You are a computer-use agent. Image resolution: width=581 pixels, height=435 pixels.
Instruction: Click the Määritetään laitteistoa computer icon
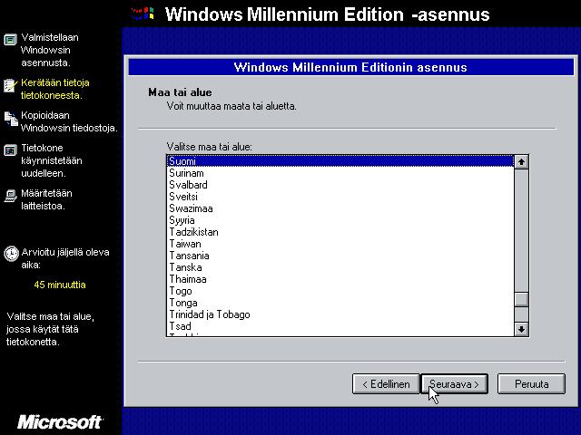10,196
